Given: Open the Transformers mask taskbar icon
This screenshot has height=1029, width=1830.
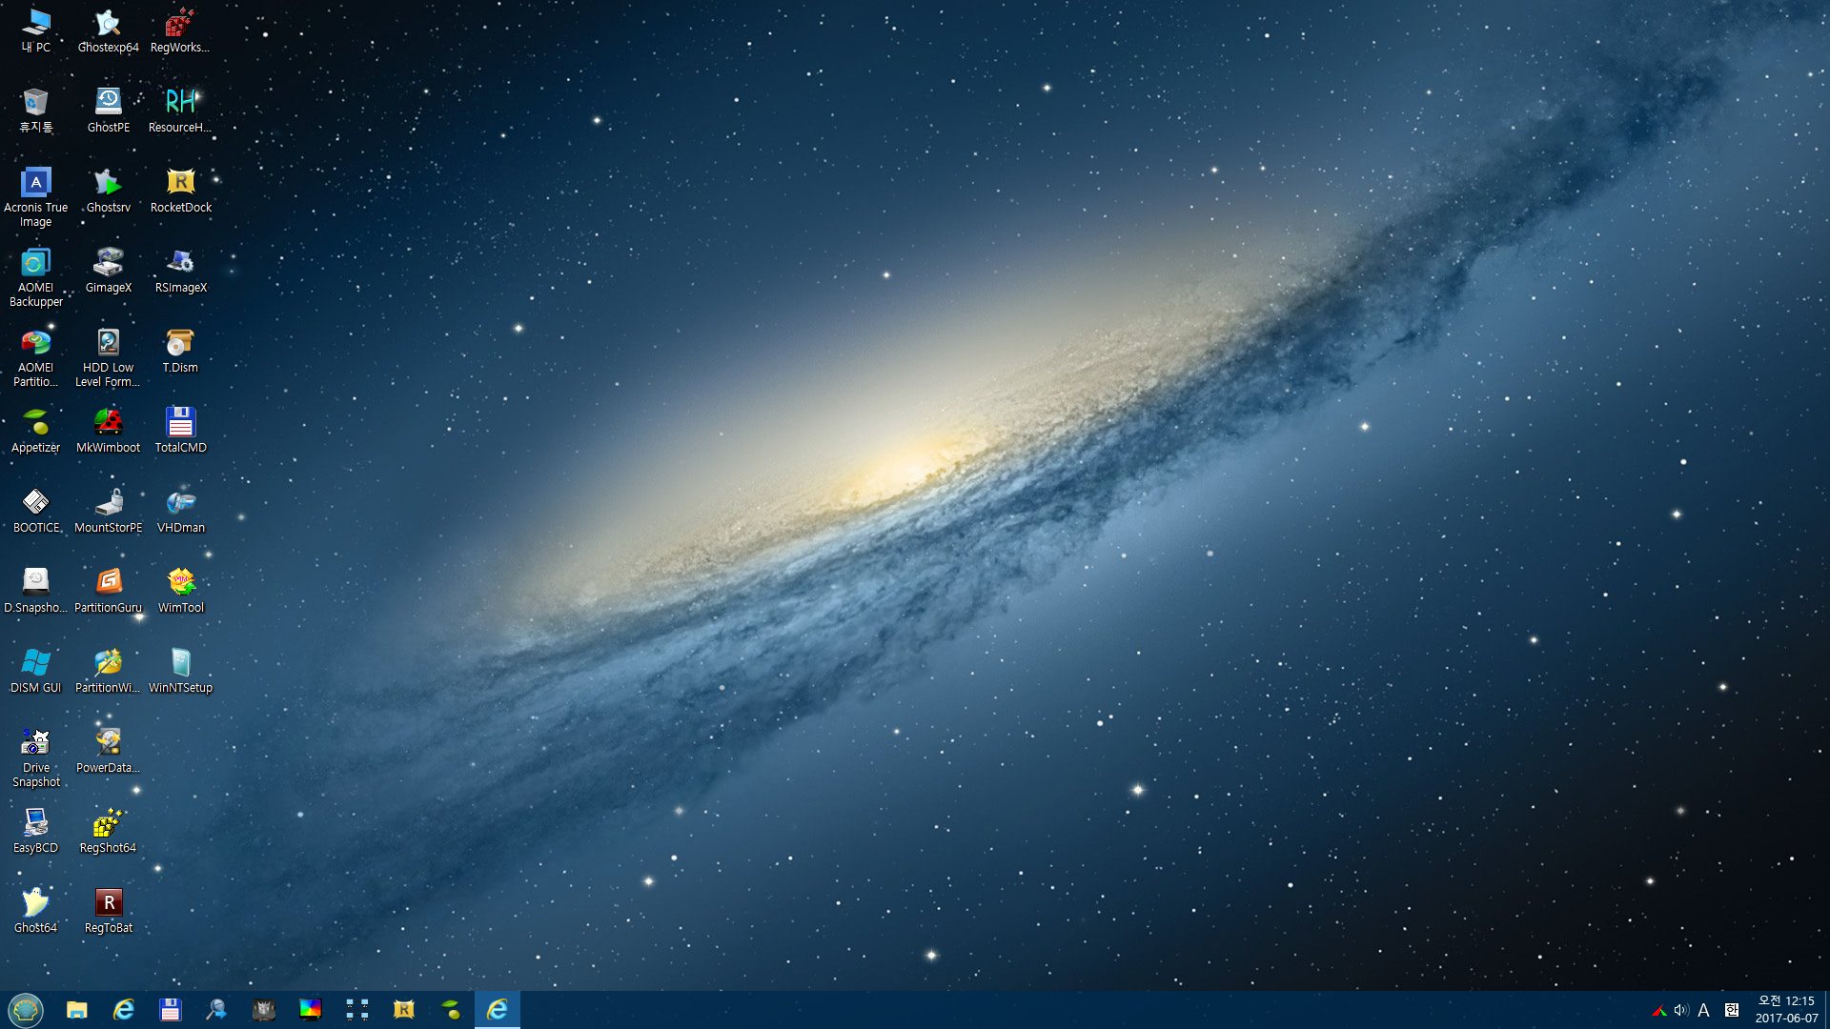Looking at the screenshot, I should (x=264, y=1010).
